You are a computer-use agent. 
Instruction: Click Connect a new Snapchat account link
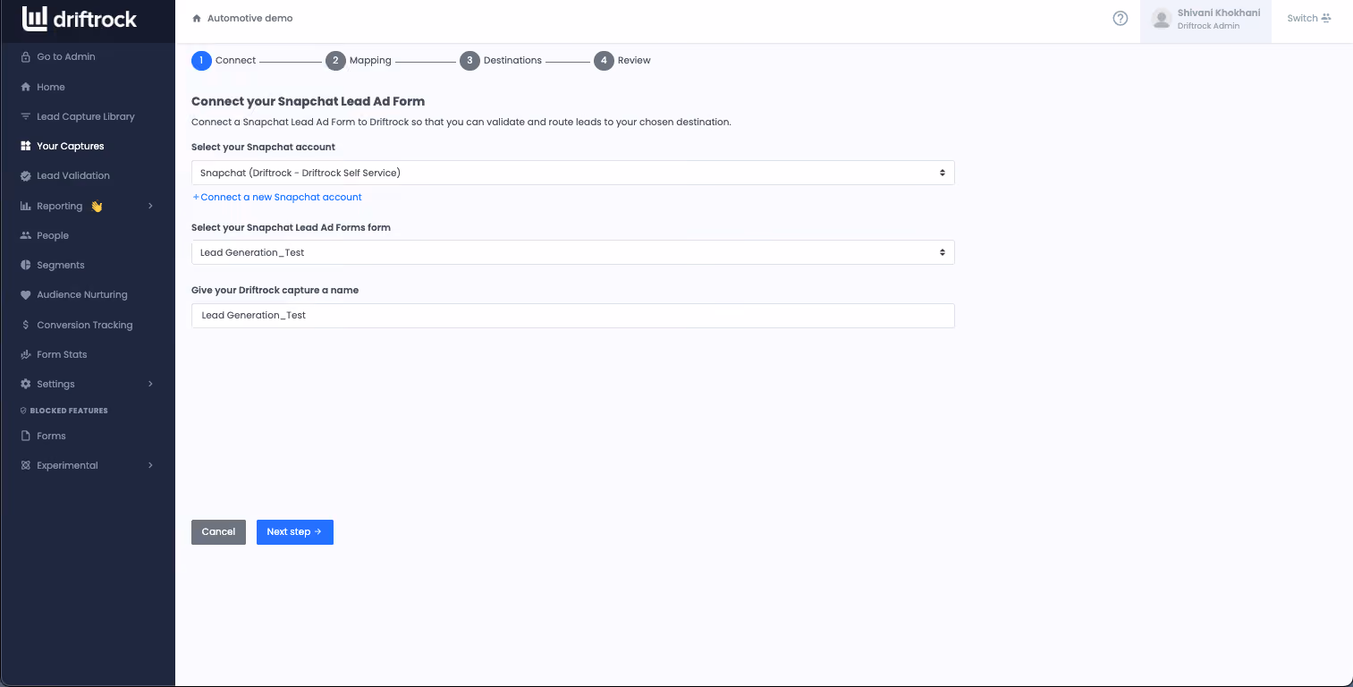[277, 197]
